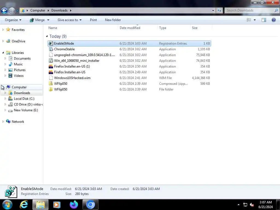280x210 pixels.
Task: Click the 4,144,368 KB size cell
Action: pyautogui.click(x=201, y=78)
